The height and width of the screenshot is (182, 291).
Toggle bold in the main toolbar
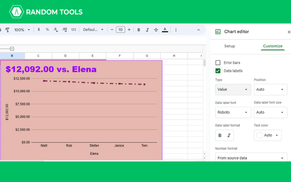139,30
